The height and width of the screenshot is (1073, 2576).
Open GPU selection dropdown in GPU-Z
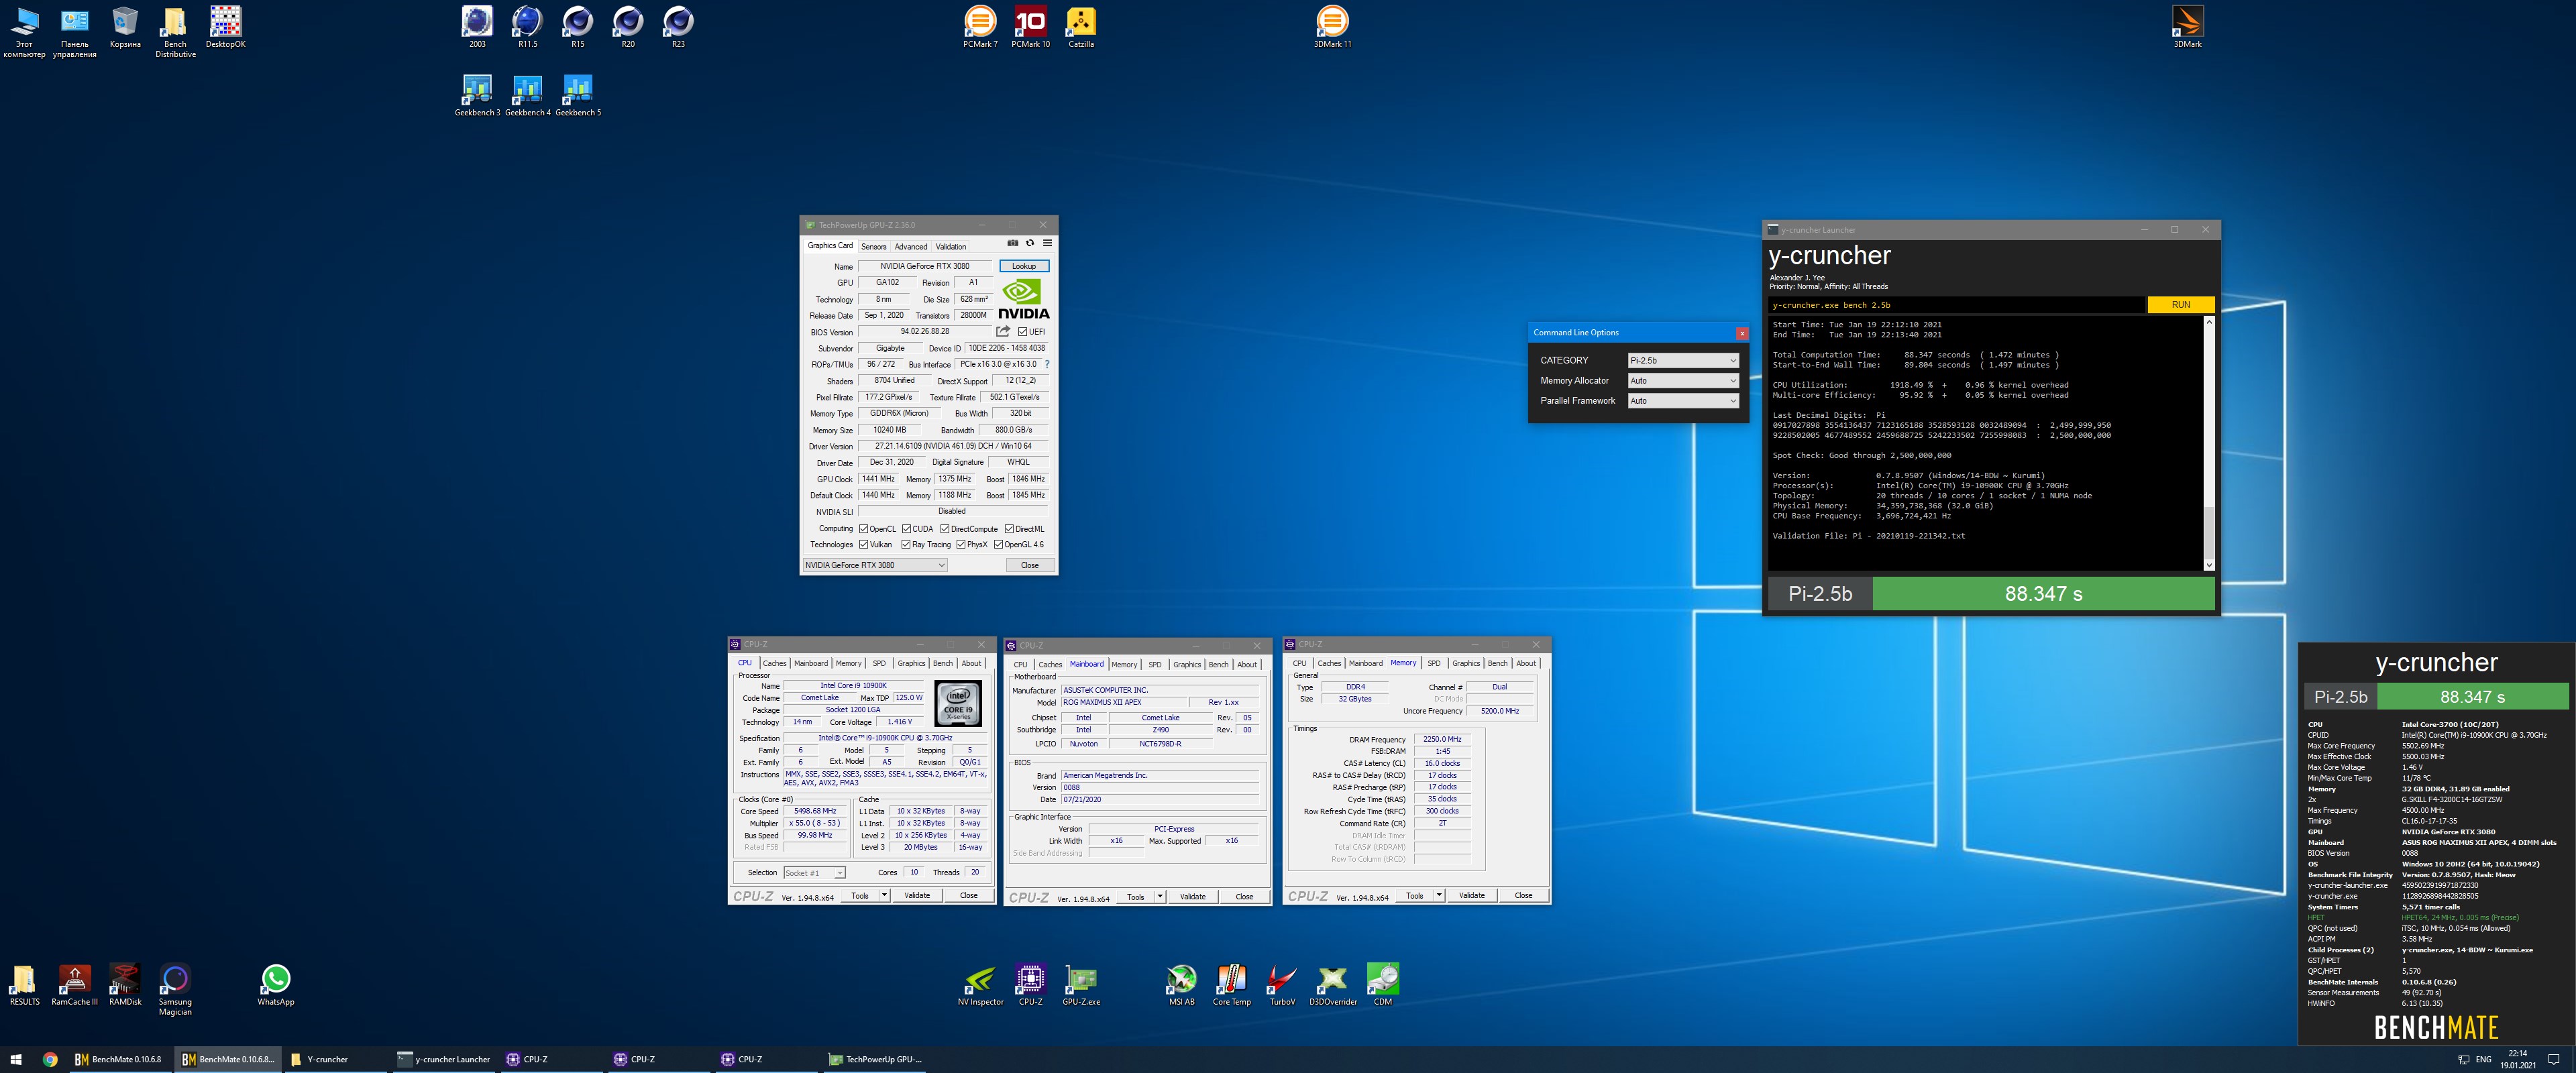pyautogui.click(x=875, y=565)
